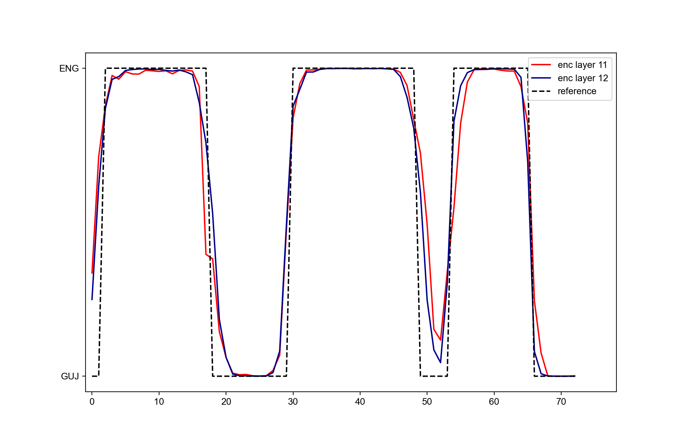Click the 'enc layer 12' legend label
Viewport: 685px width, 440px height.
[583, 78]
